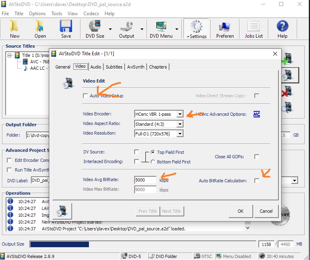Close the Title Edit dialog
Viewport: 310px width, 260px height.
(275, 54)
